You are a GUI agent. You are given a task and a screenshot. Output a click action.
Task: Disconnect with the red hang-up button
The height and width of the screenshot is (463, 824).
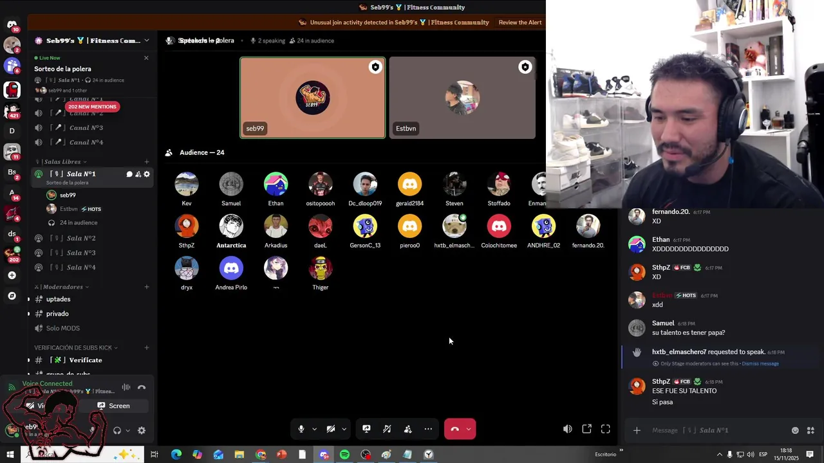tap(454, 429)
